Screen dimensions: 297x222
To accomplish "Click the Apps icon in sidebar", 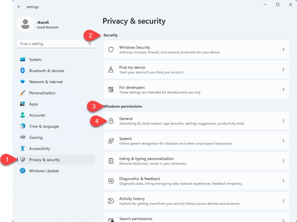I will 23,104.
